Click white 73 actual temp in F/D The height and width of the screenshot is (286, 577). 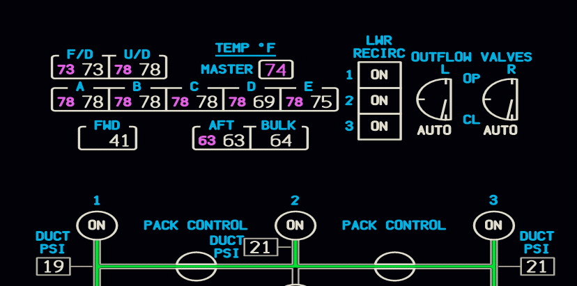93,70
